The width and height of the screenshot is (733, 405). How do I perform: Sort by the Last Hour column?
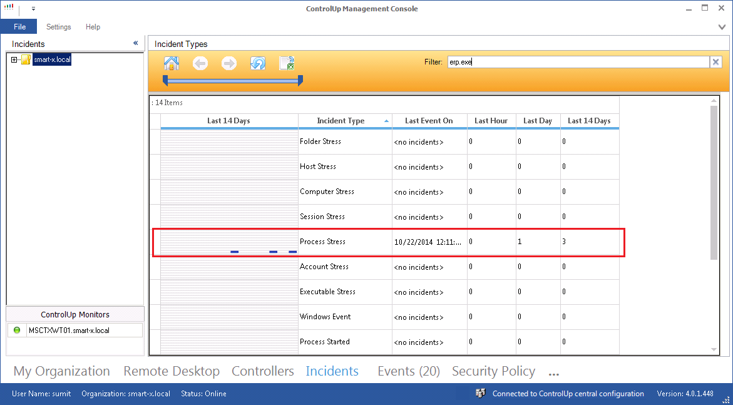(x=491, y=121)
